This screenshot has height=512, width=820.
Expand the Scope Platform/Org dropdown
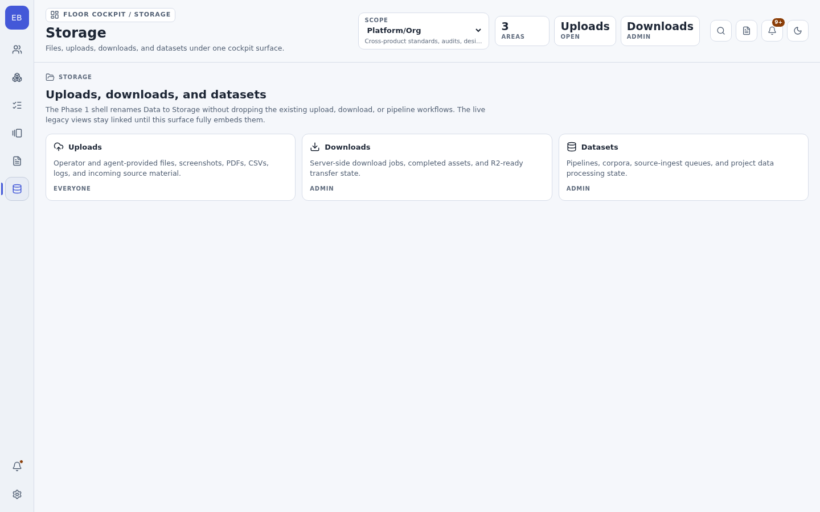pos(424,31)
